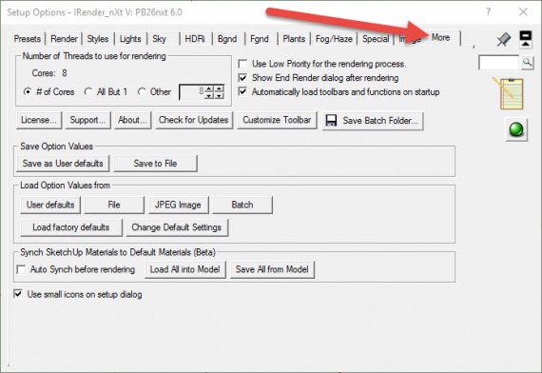Switch to the Presets tab
This screenshot has width=542, height=373.
pos(28,39)
